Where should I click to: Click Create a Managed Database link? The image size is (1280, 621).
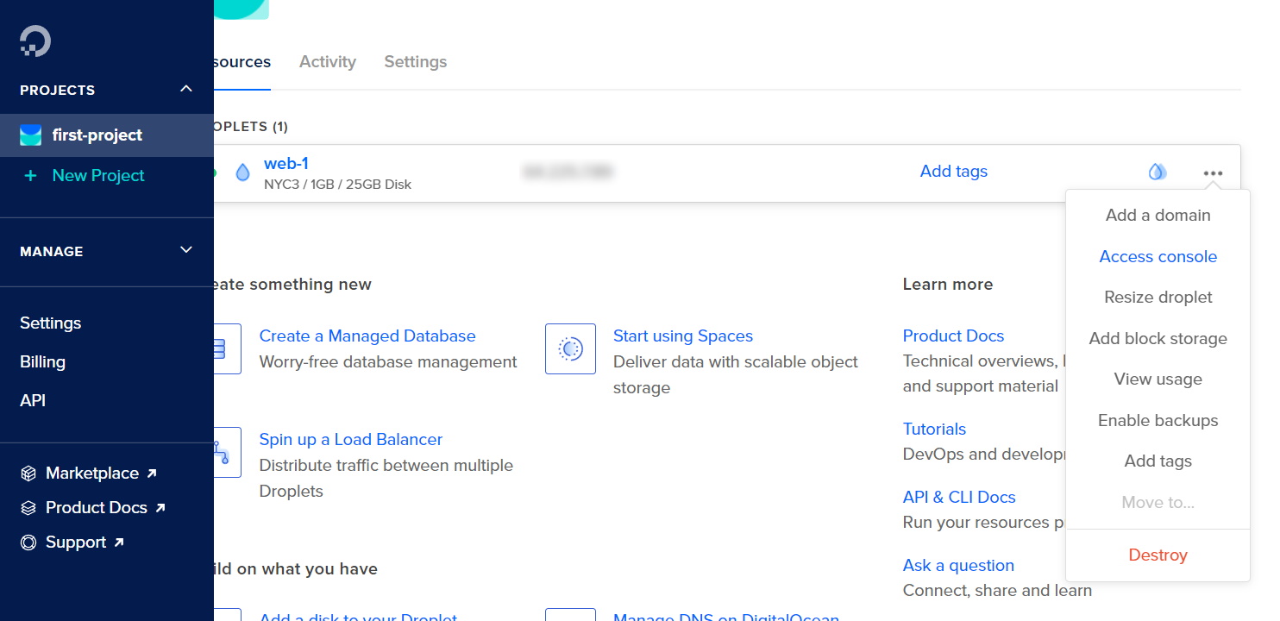point(367,336)
